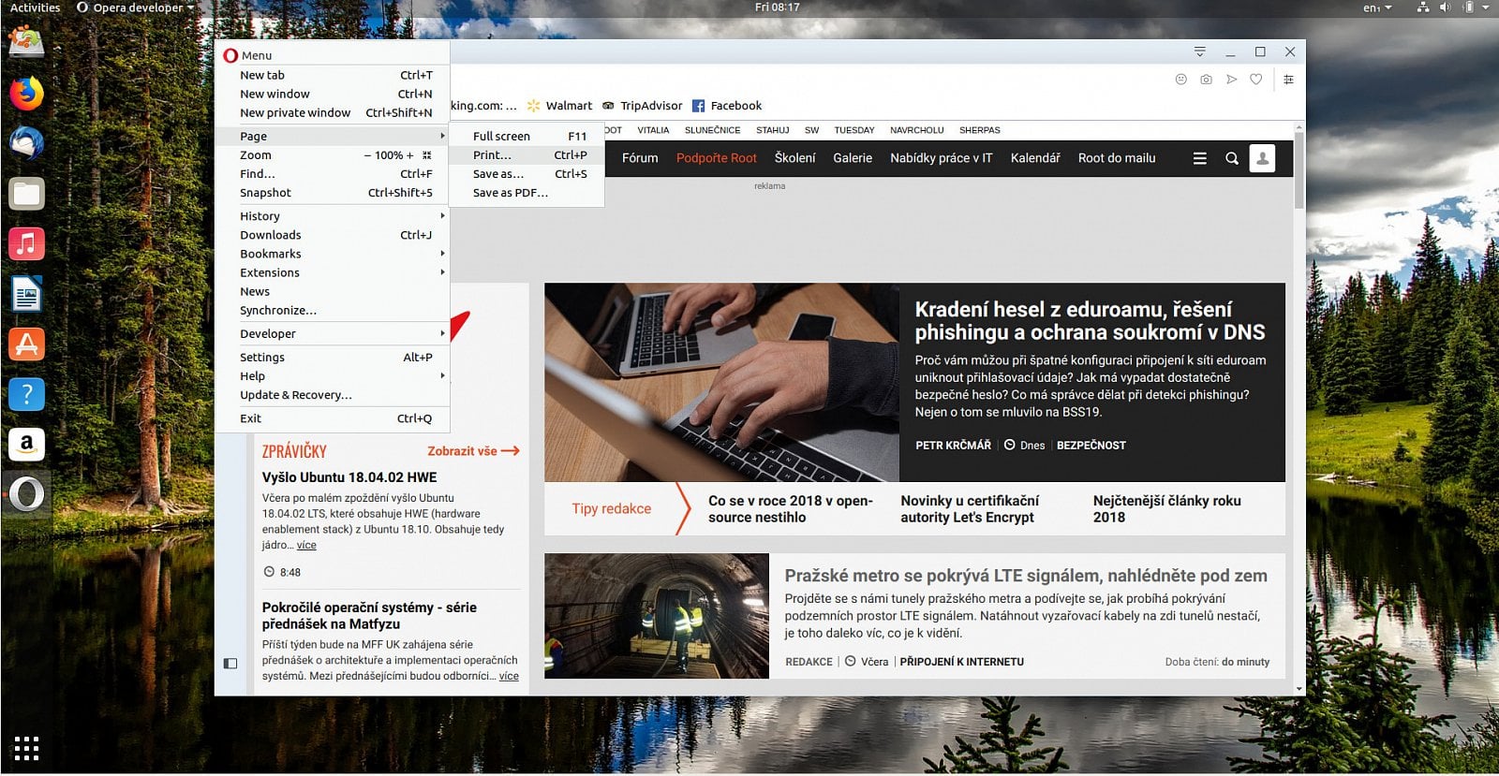The image size is (1499, 776).
Task: Launch Thunderbird mail from the dock
Action: (x=26, y=143)
